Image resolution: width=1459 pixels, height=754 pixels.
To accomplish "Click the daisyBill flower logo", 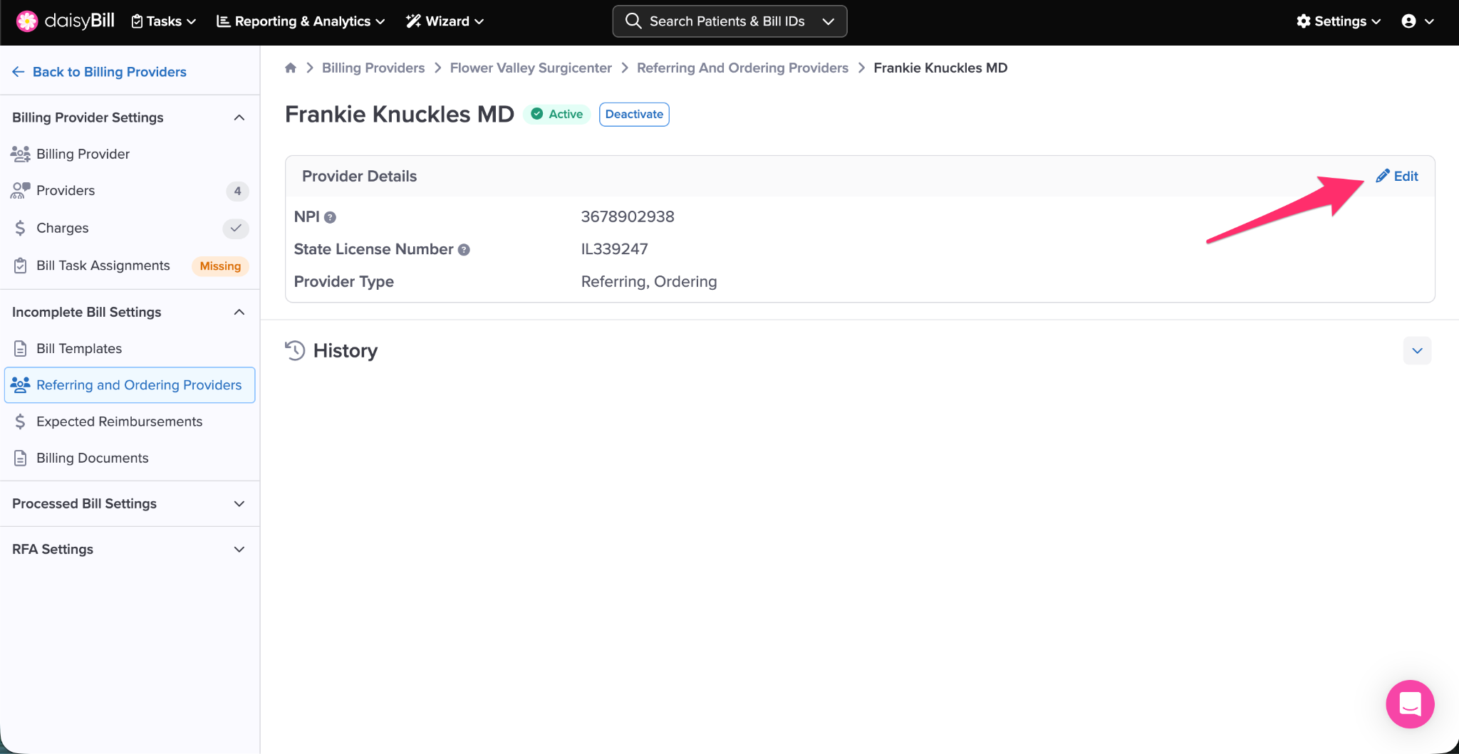I will click(27, 21).
